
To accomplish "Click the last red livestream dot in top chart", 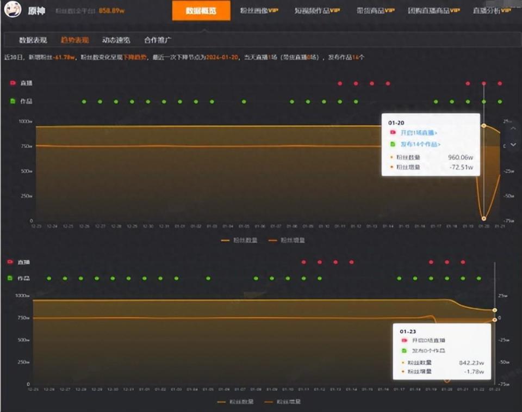I will (500, 84).
